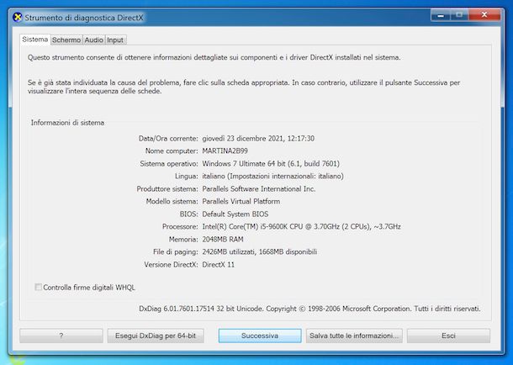Click the DirectX icon in title bar
Image resolution: width=513 pixels, height=365 pixels.
[x=18, y=17]
